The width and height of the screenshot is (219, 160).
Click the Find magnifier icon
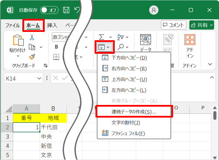(121, 47)
